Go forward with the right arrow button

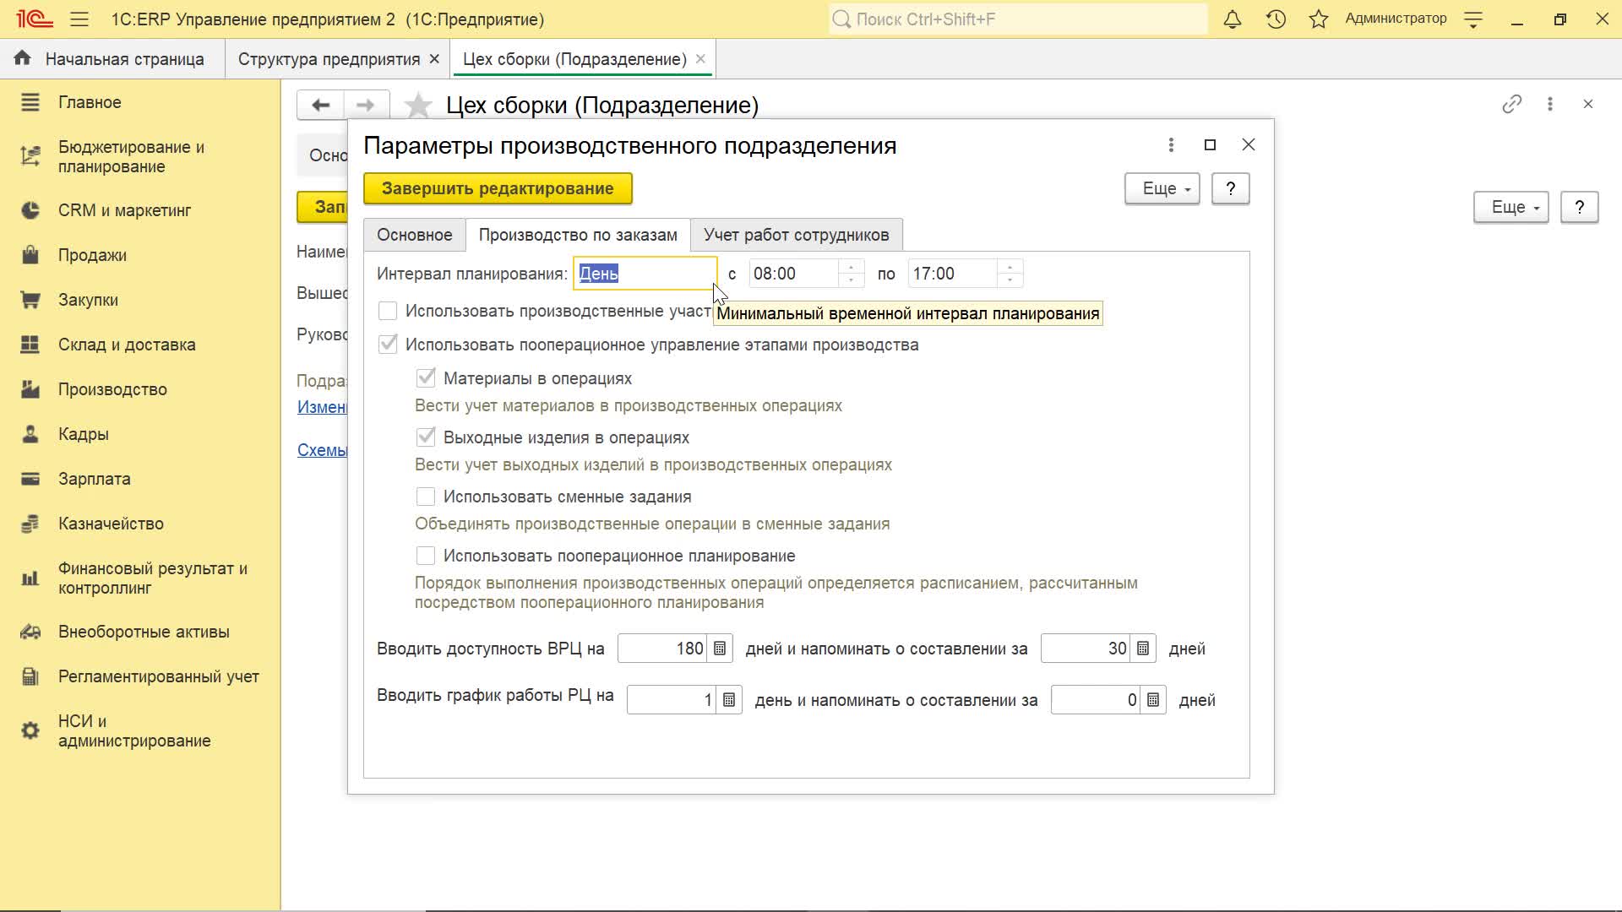(366, 105)
